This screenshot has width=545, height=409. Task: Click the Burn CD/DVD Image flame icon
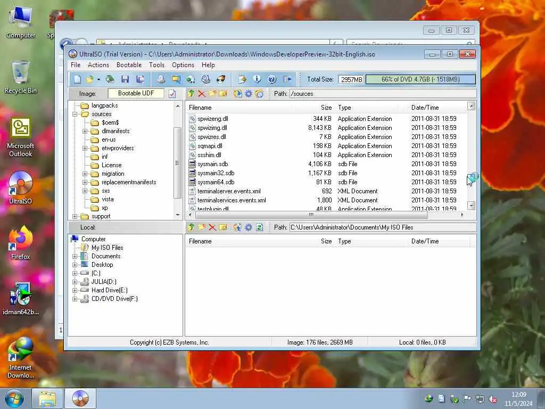click(x=221, y=79)
